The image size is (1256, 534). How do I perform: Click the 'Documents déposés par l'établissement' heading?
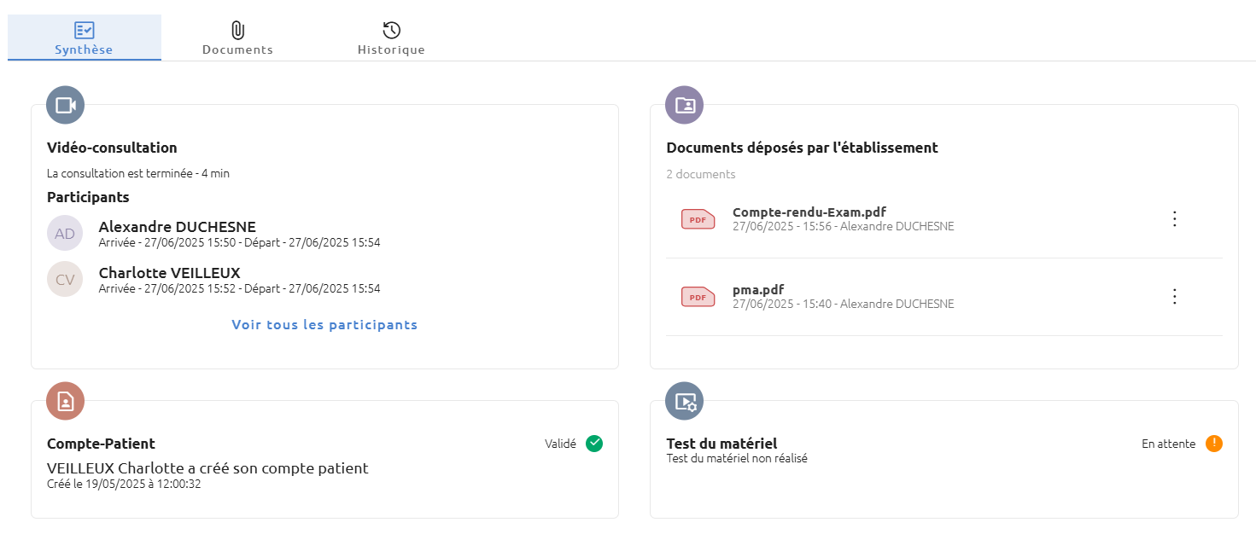pos(803,148)
